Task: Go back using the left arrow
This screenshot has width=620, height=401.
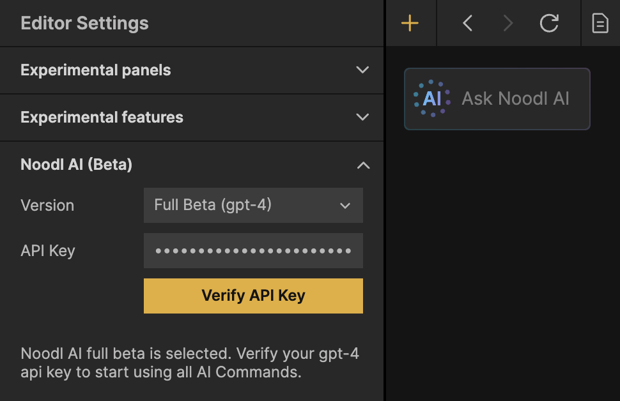Action: (467, 24)
